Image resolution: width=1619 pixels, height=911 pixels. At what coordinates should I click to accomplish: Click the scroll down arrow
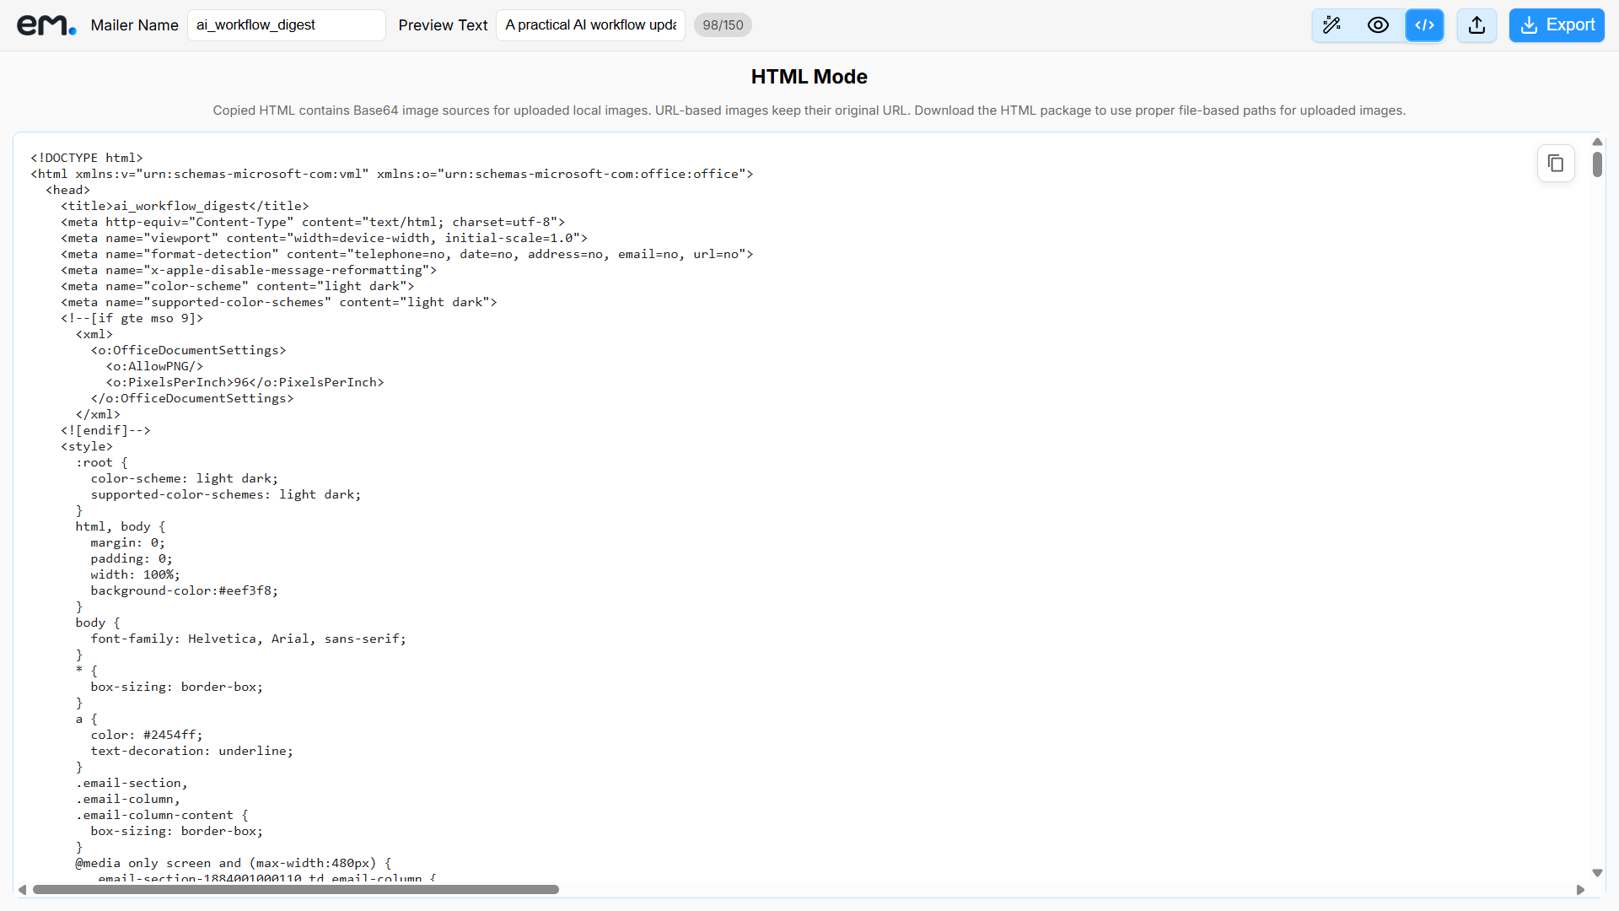point(1597,873)
